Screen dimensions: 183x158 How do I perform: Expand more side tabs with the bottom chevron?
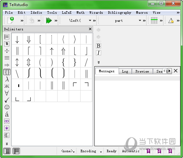[7, 144]
